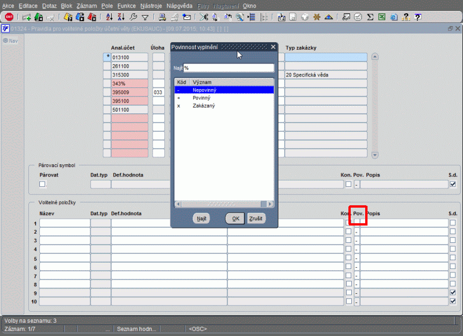Click the triangle pyramid icon

(x=329, y=17)
